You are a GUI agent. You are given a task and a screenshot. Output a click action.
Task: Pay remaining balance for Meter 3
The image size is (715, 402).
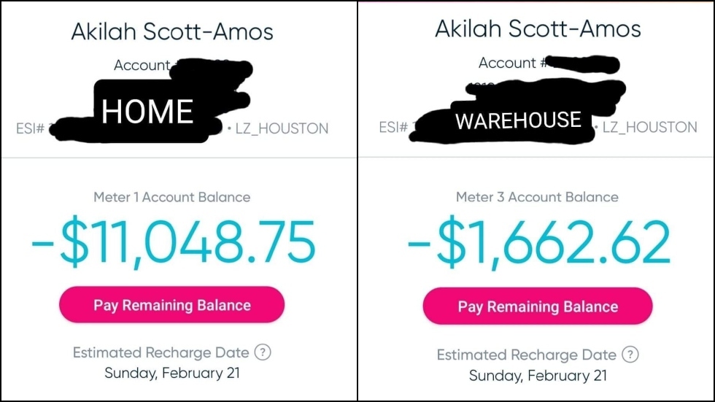click(x=538, y=306)
